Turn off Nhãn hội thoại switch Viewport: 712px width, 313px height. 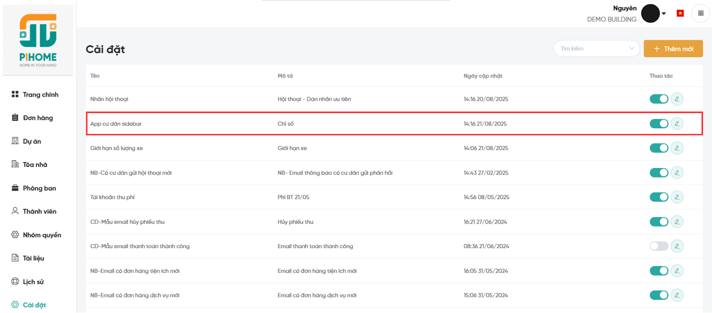tap(659, 99)
